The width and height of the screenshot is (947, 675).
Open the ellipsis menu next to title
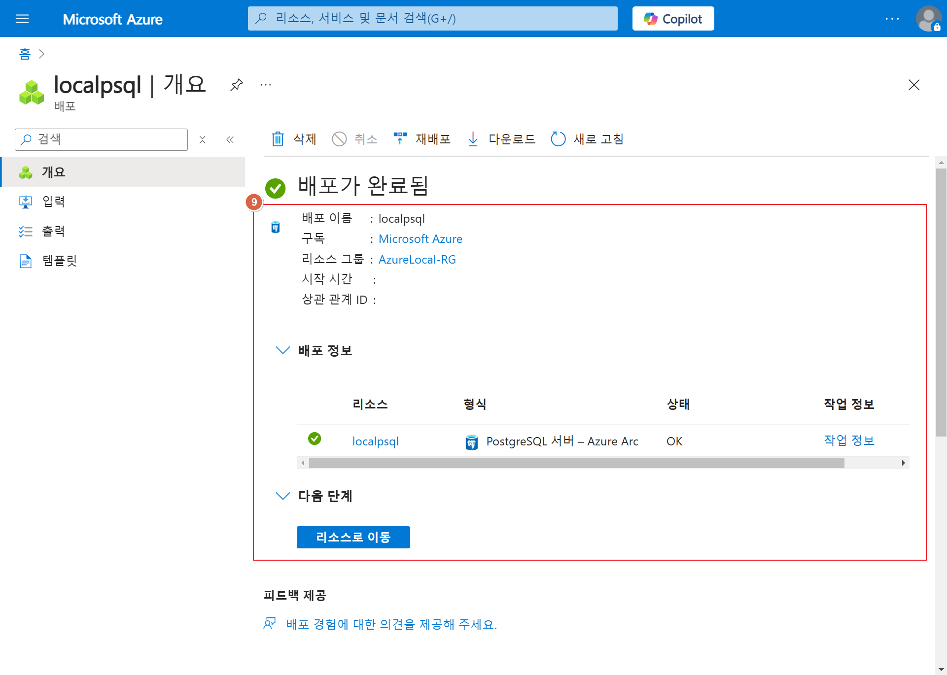point(266,85)
